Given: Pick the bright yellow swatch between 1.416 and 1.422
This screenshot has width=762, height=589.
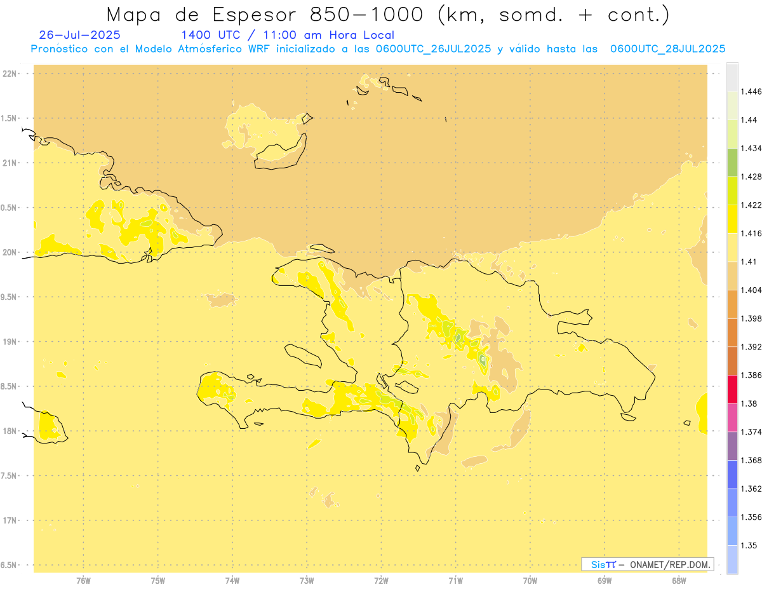Looking at the screenshot, I should pyautogui.click(x=732, y=219).
